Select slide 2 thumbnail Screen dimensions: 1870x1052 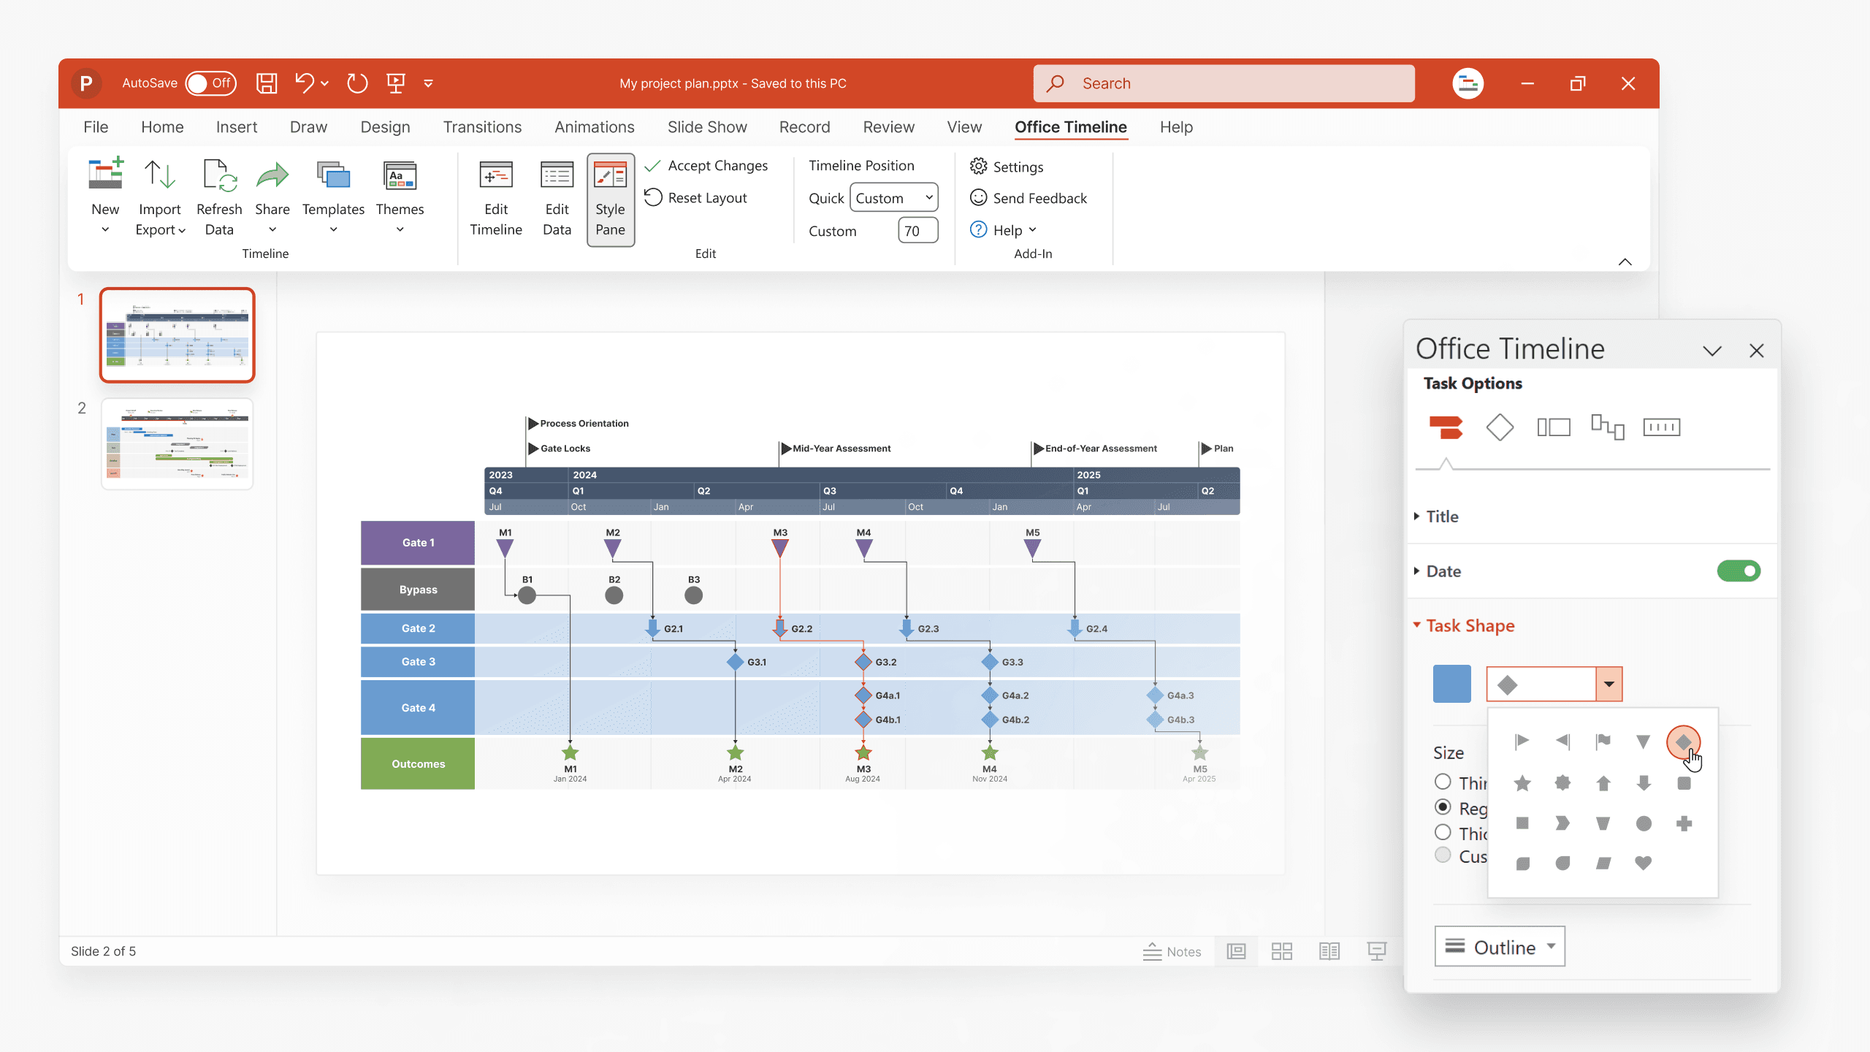(177, 443)
